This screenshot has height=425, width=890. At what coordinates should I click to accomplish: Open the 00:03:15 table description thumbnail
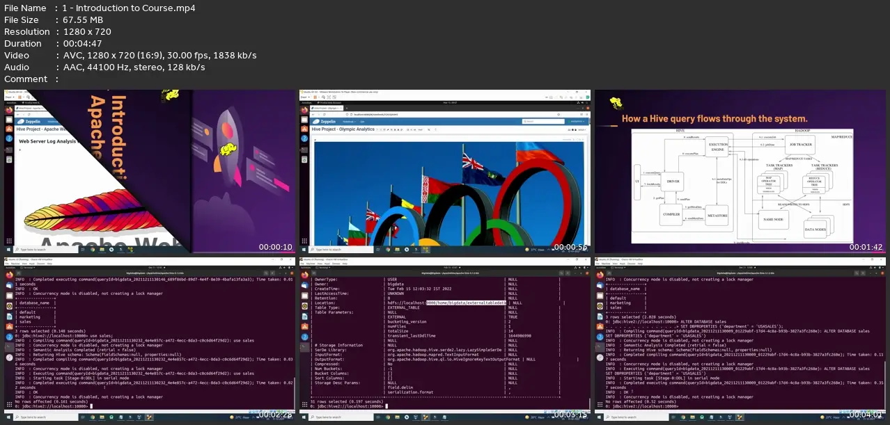446,339
